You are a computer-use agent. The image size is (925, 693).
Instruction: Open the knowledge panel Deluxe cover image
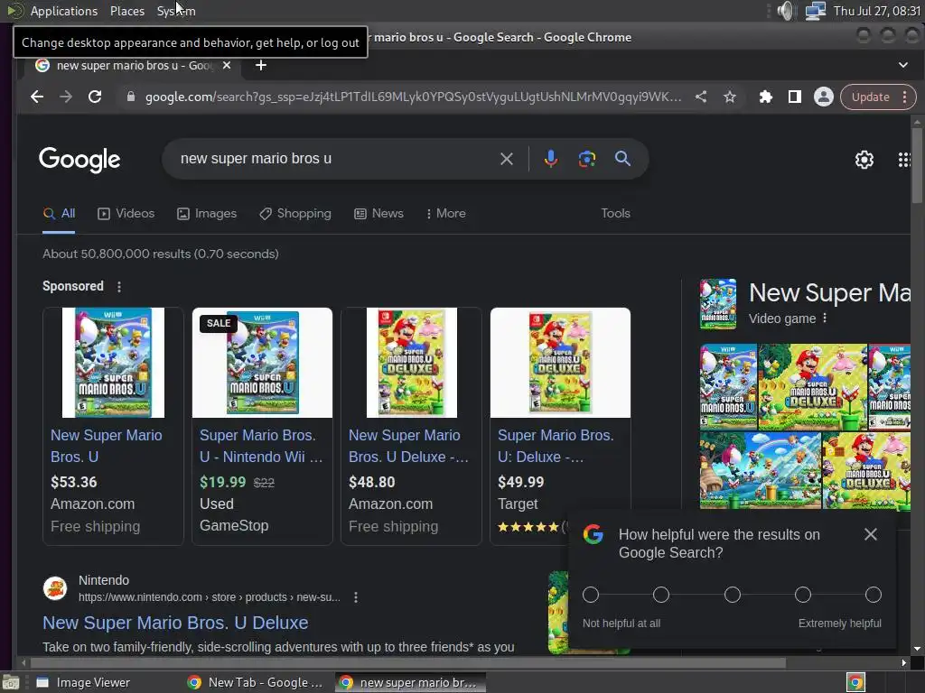pyautogui.click(x=812, y=386)
